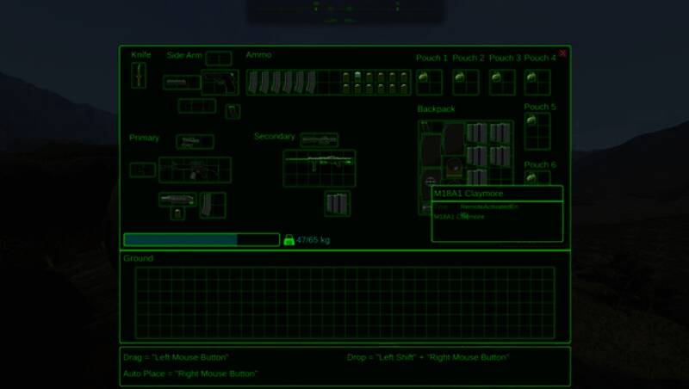This screenshot has height=389, width=689.
Task: Select the secondary weapon scope attachment slot
Action: (319, 140)
